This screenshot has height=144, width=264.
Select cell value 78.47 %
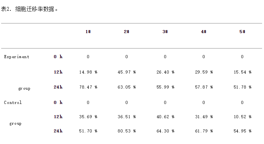pyautogui.click(x=88, y=87)
